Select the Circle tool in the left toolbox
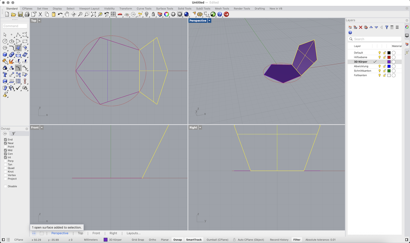Viewport: 410px width, 243px height. 5,41
